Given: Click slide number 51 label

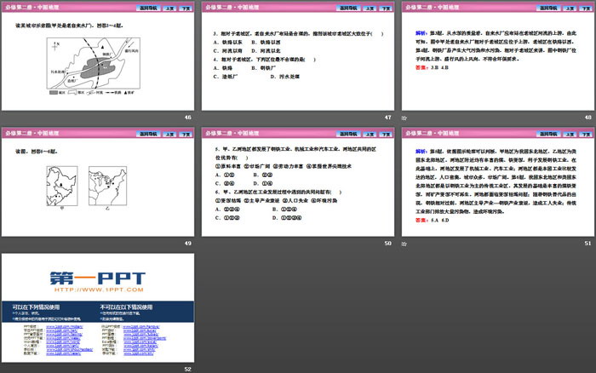Looking at the screenshot, I should (x=588, y=244).
